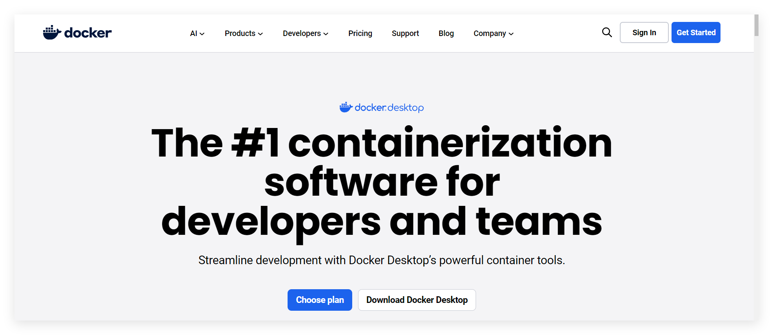Expand the Products dropdown menu
This screenshot has height=335, width=773.
pos(244,33)
